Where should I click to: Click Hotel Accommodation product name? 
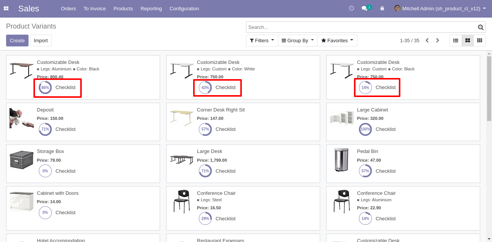61,240
